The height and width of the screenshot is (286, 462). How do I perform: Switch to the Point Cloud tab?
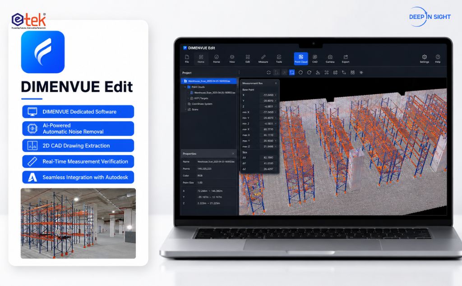301,59
